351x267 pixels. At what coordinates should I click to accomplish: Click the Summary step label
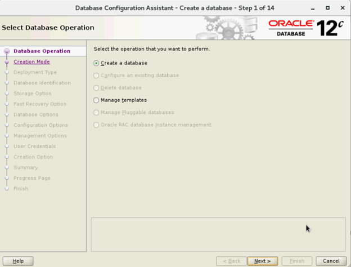click(x=26, y=167)
